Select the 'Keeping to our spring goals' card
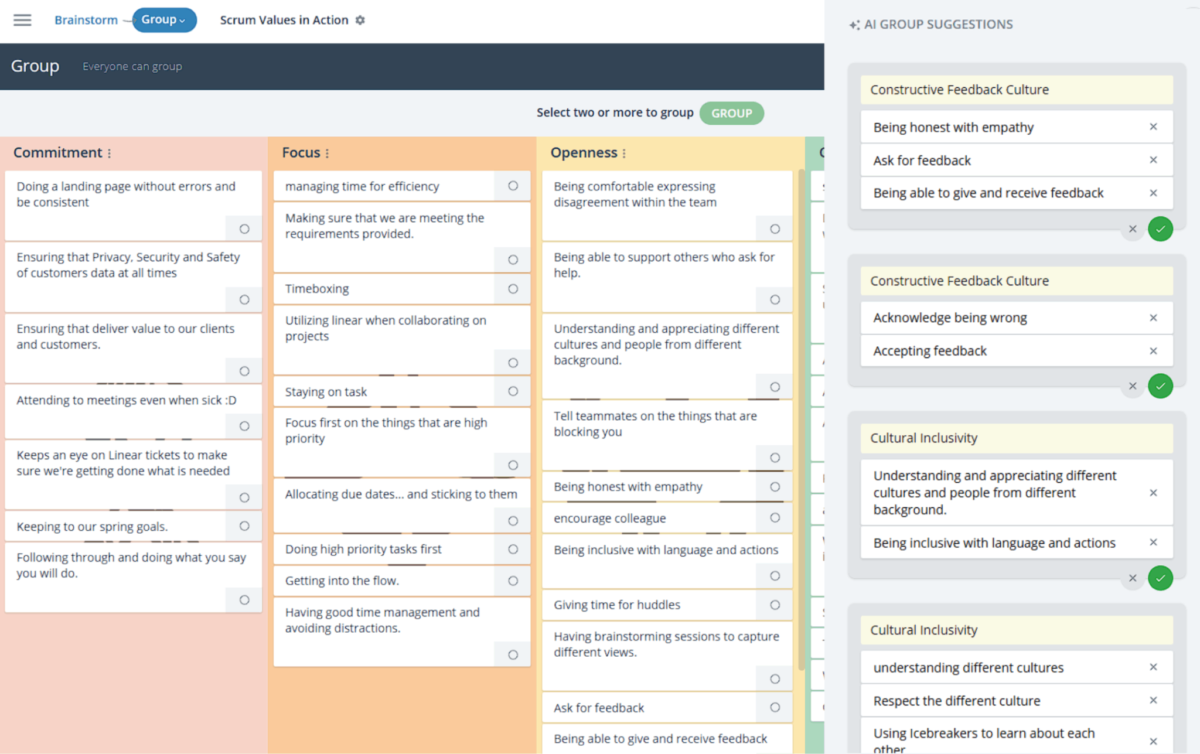The image size is (1200, 754). pos(243,526)
